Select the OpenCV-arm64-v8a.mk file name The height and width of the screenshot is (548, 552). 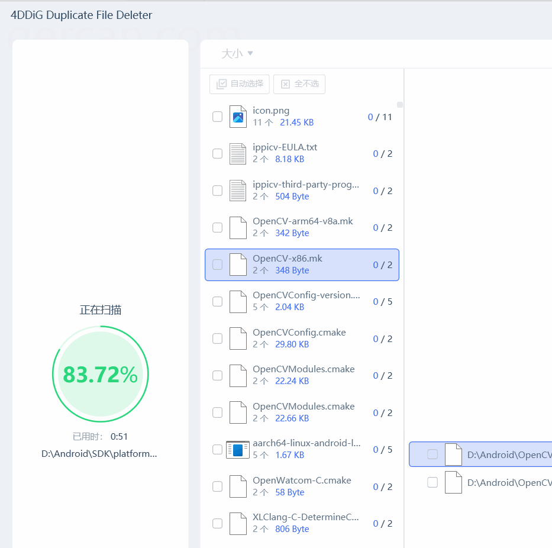pyautogui.click(x=303, y=221)
